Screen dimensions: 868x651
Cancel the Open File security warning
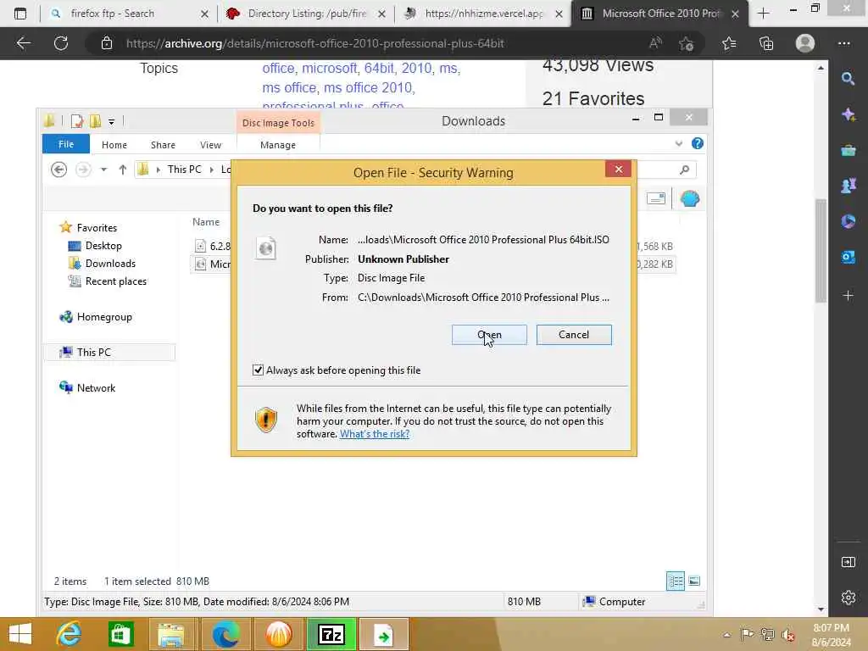[x=574, y=335]
